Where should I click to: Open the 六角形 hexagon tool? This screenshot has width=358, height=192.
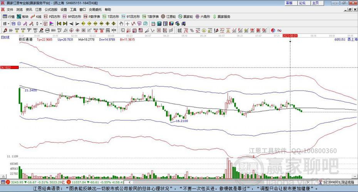pos(203,17)
